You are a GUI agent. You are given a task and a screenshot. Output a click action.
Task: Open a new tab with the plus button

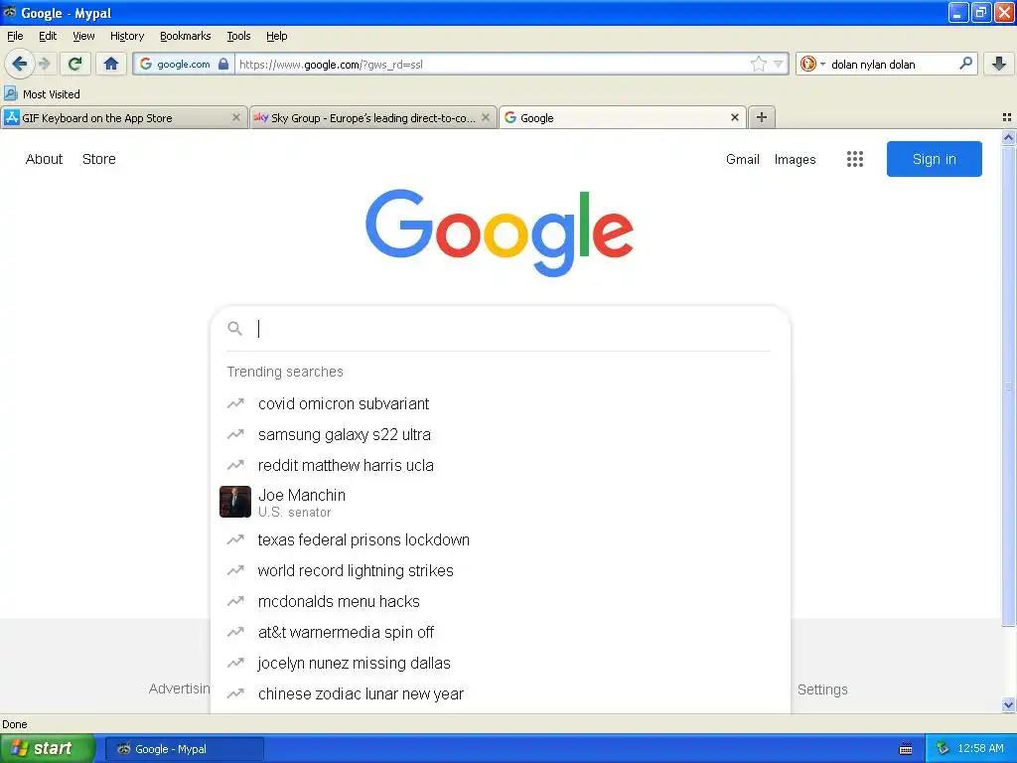[762, 117]
